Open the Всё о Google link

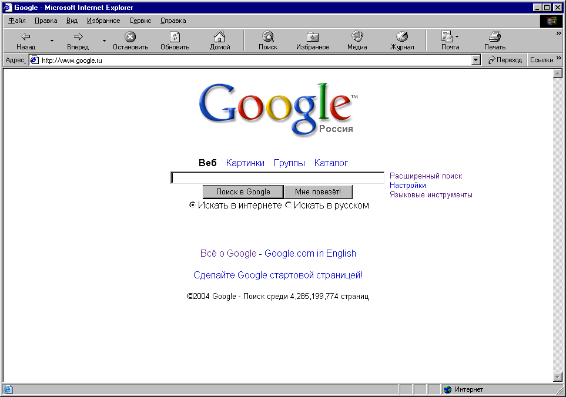(x=228, y=254)
